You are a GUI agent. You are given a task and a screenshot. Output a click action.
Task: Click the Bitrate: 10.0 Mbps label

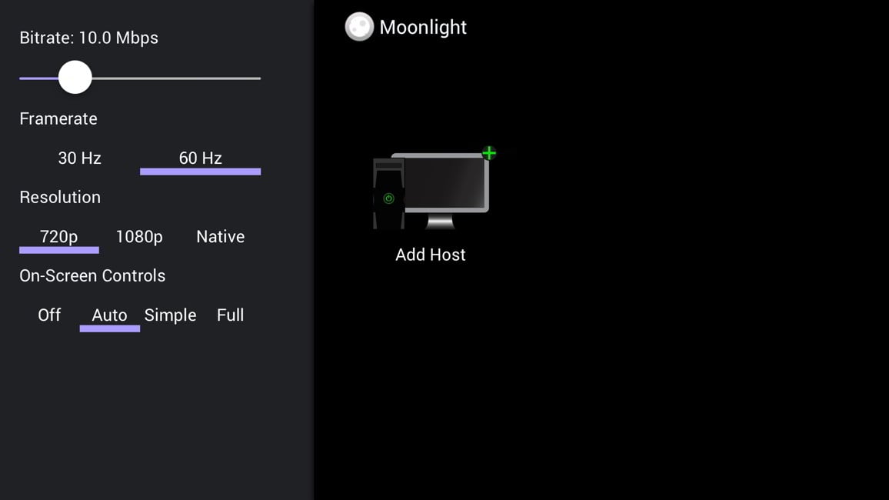89,38
